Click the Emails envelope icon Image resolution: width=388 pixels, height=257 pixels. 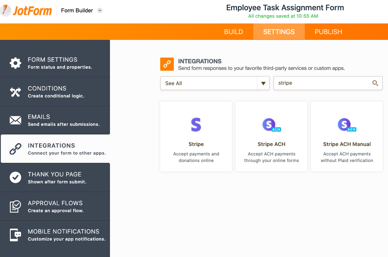click(15, 120)
